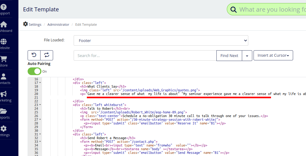
Task: Click the 'Gave me a clearer sense' paragraph line
Action: pyautogui.click(x=193, y=94)
